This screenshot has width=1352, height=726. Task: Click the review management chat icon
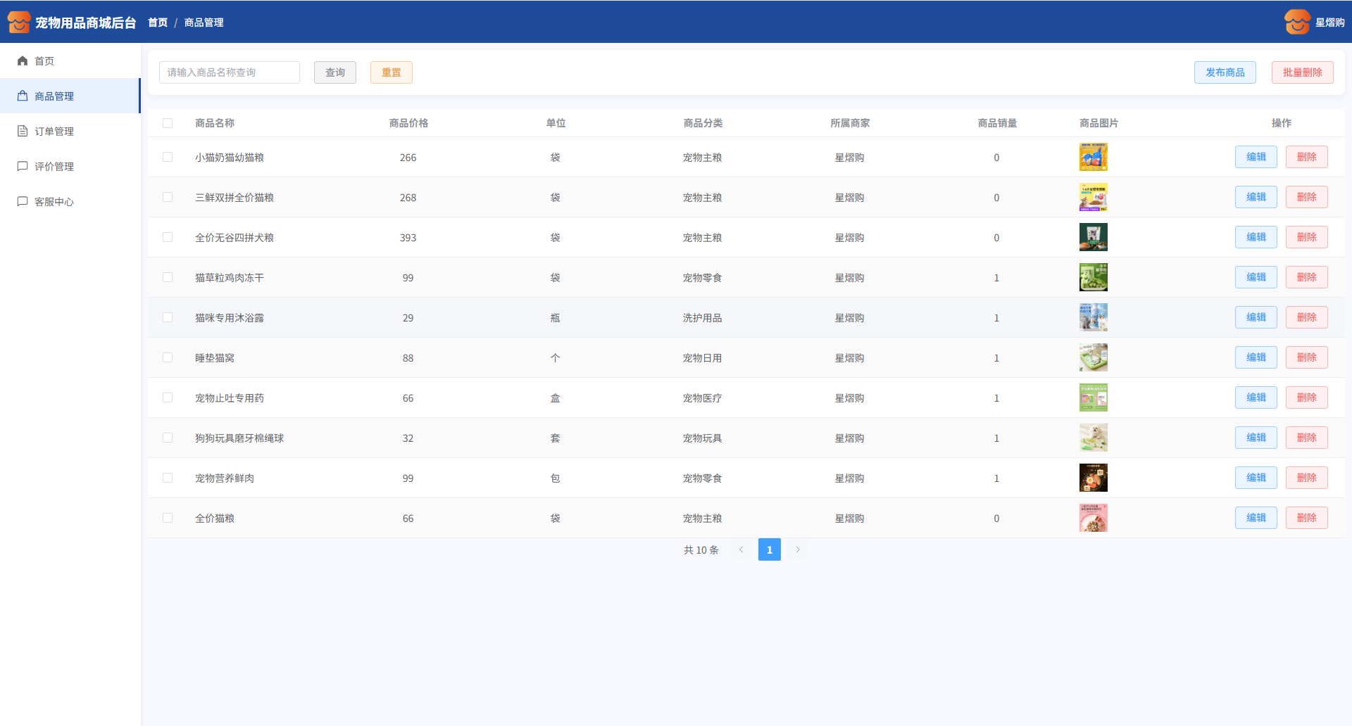pos(23,167)
